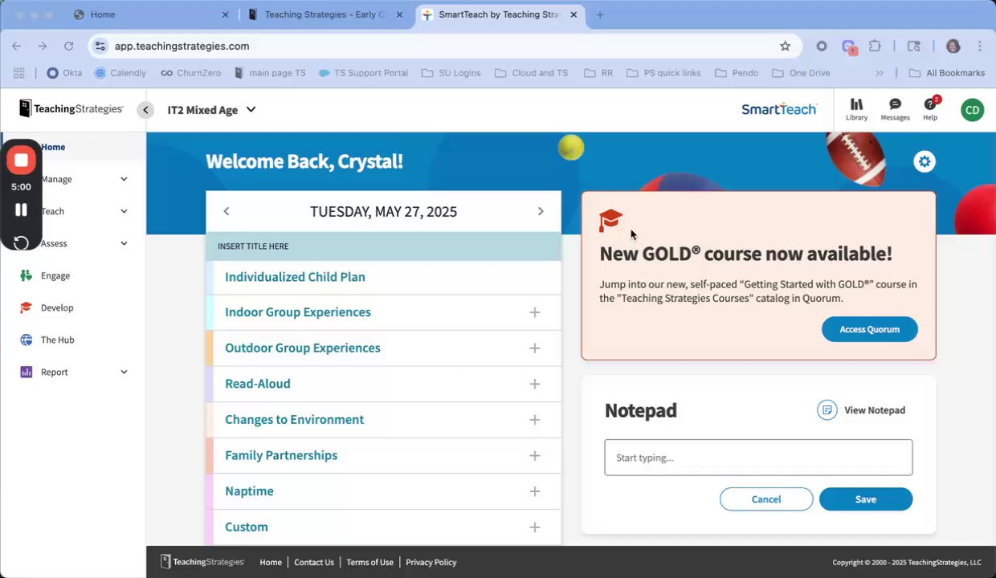Open the CD user avatar menu
Screen dimensions: 996x578
click(972, 110)
